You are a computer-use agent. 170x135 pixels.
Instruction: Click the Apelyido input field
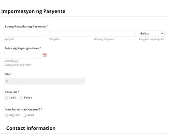25,33
